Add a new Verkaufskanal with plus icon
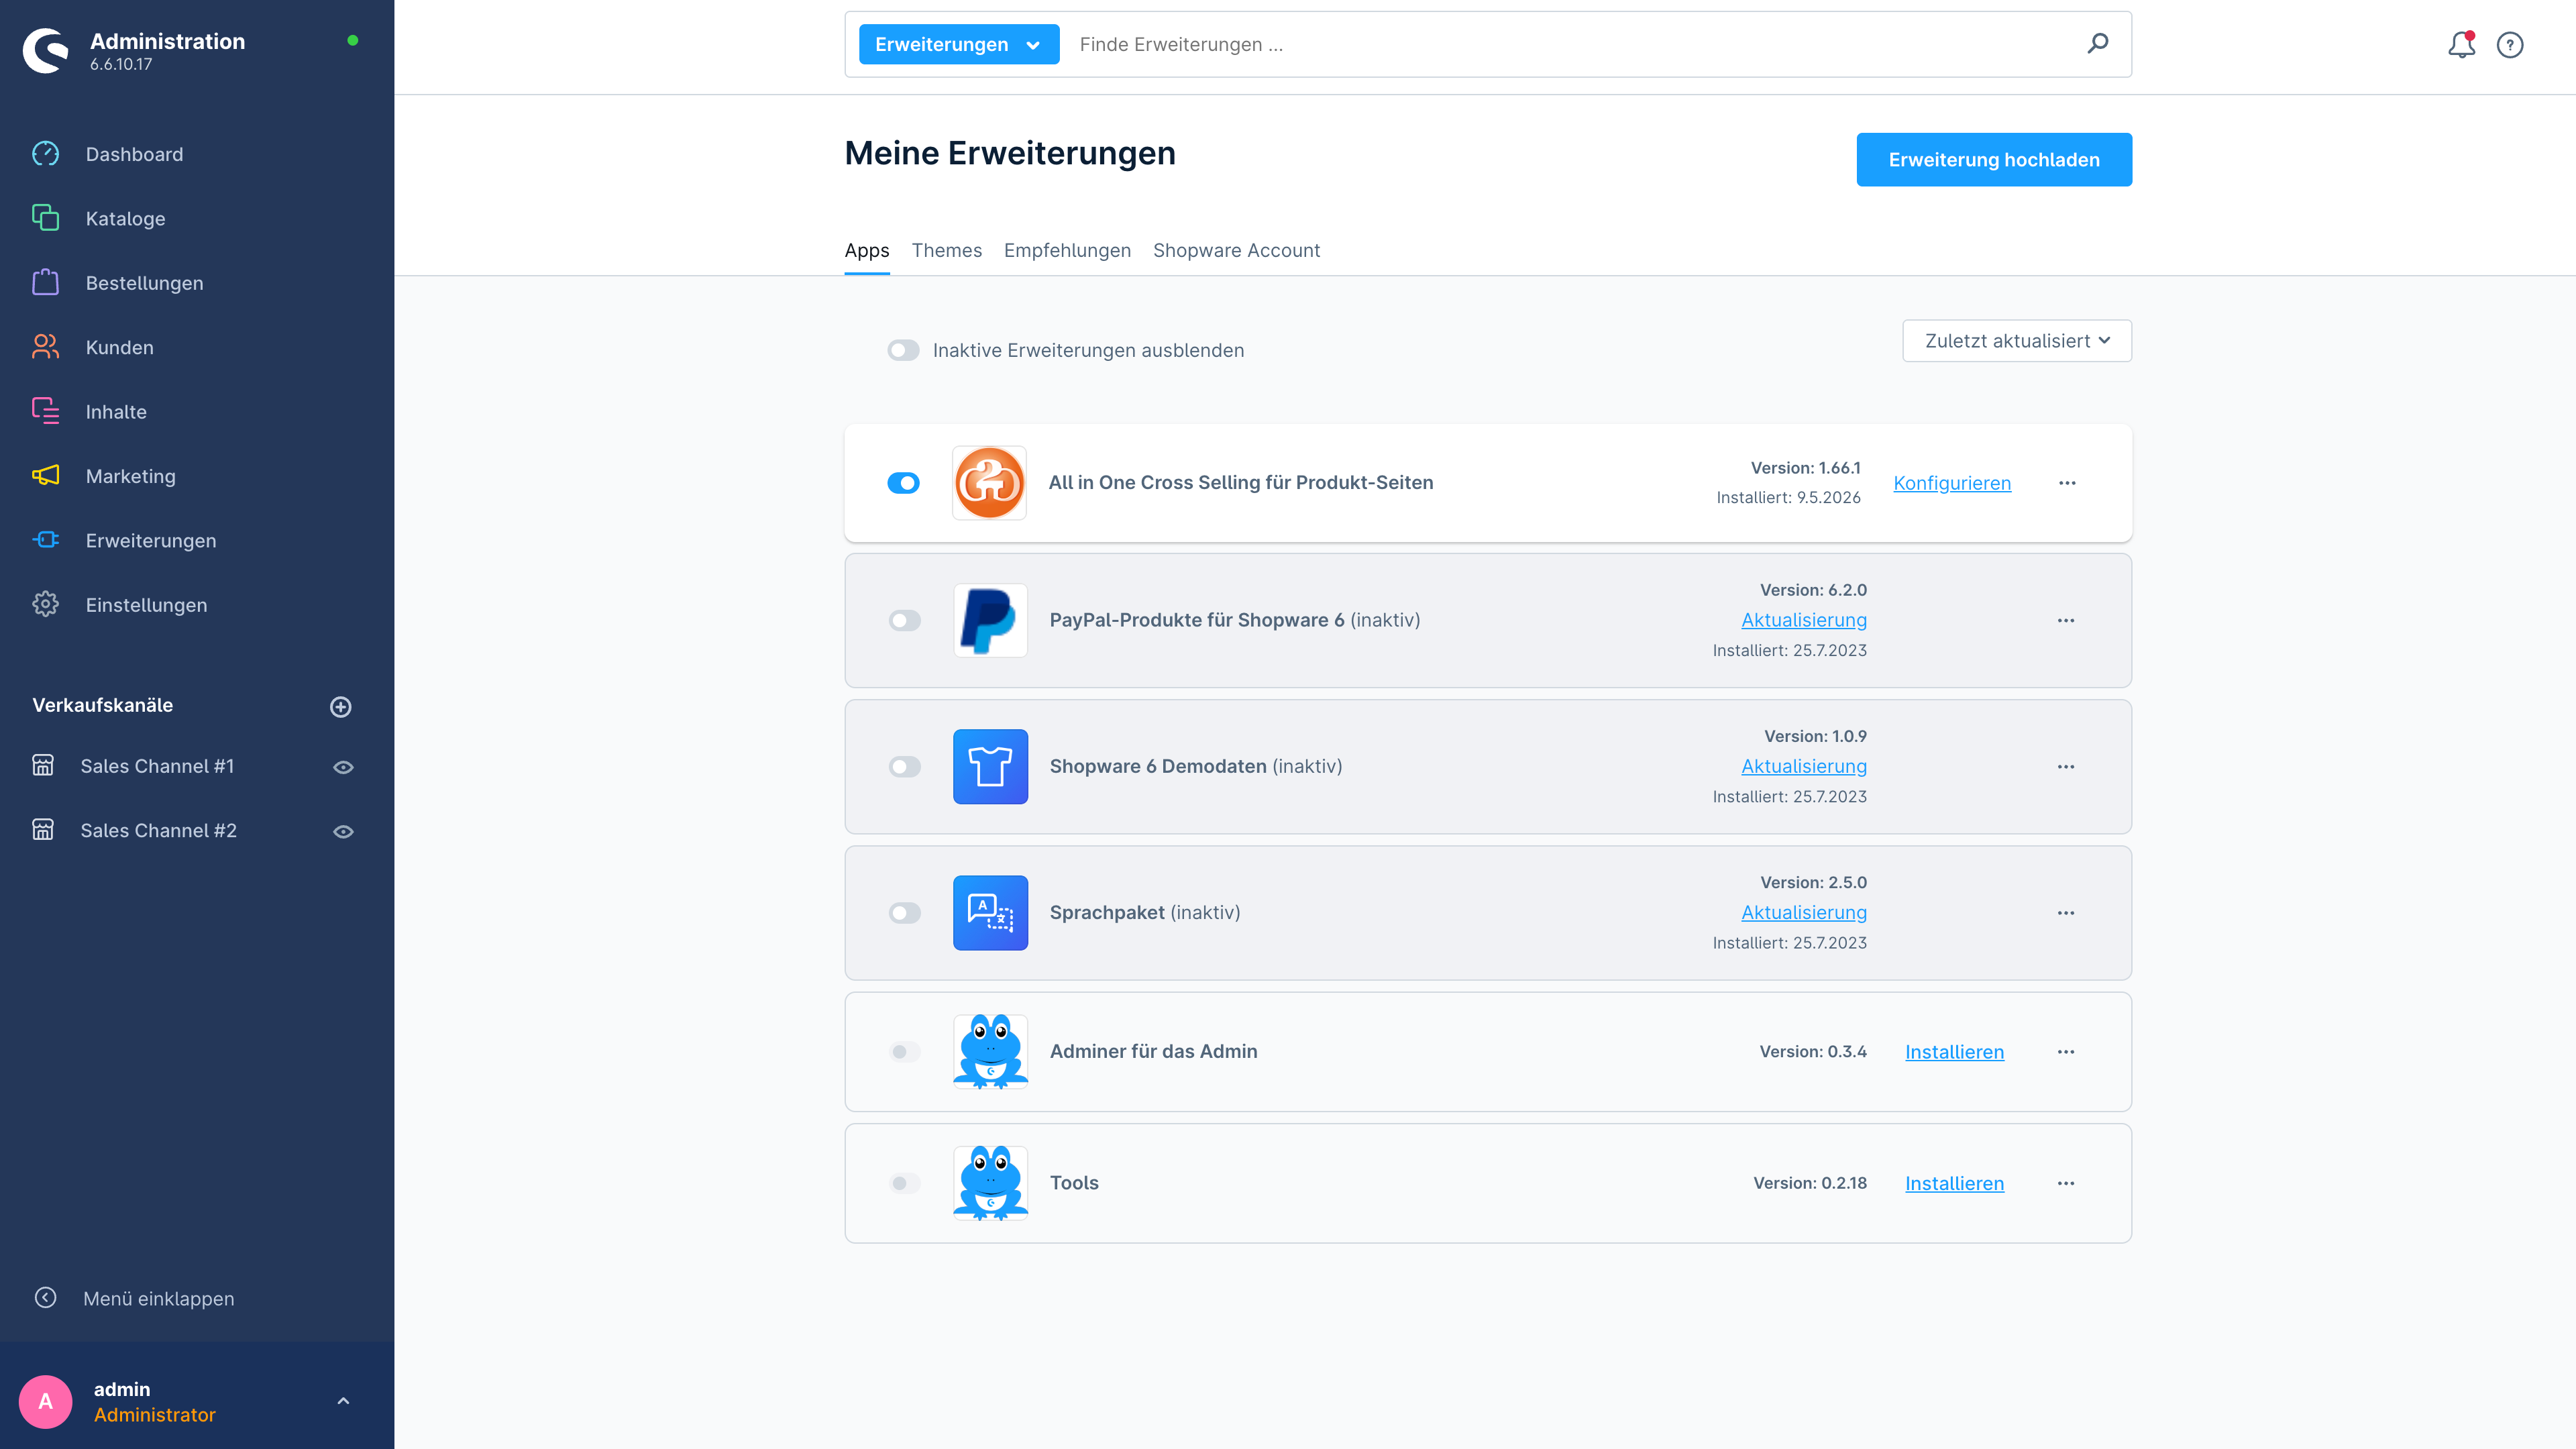 341,707
